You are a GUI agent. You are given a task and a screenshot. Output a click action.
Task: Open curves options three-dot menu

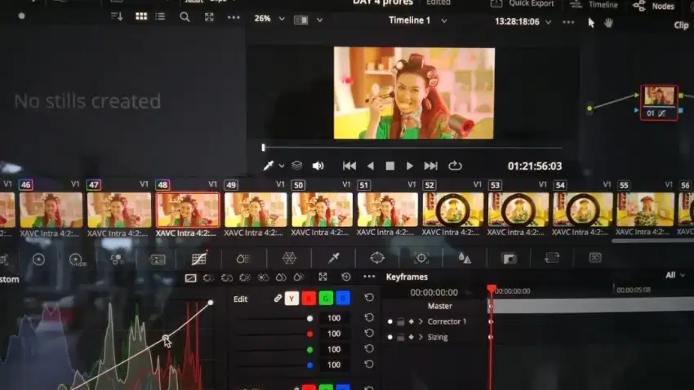pyautogui.click(x=369, y=277)
